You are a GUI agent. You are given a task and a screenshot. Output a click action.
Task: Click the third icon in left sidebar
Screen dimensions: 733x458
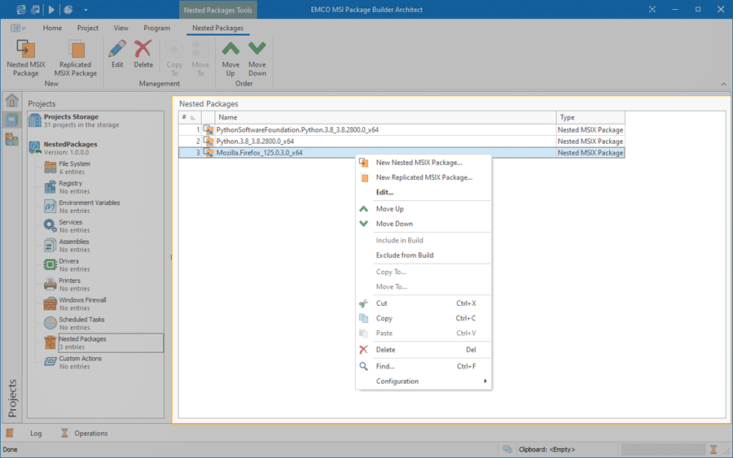[11, 139]
